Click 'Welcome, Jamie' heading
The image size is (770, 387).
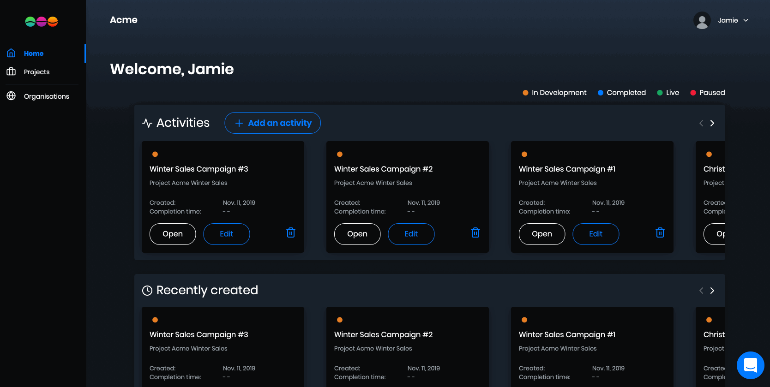click(172, 69)
